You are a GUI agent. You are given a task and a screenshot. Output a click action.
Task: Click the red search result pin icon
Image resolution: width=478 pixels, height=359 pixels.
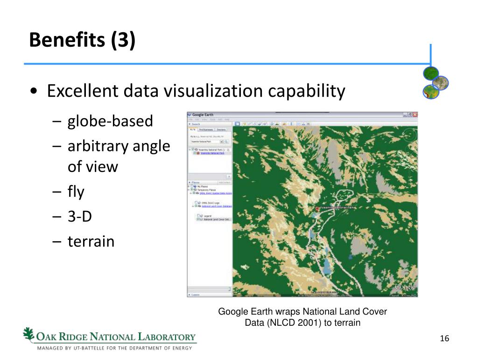click(x=198, y=153)
